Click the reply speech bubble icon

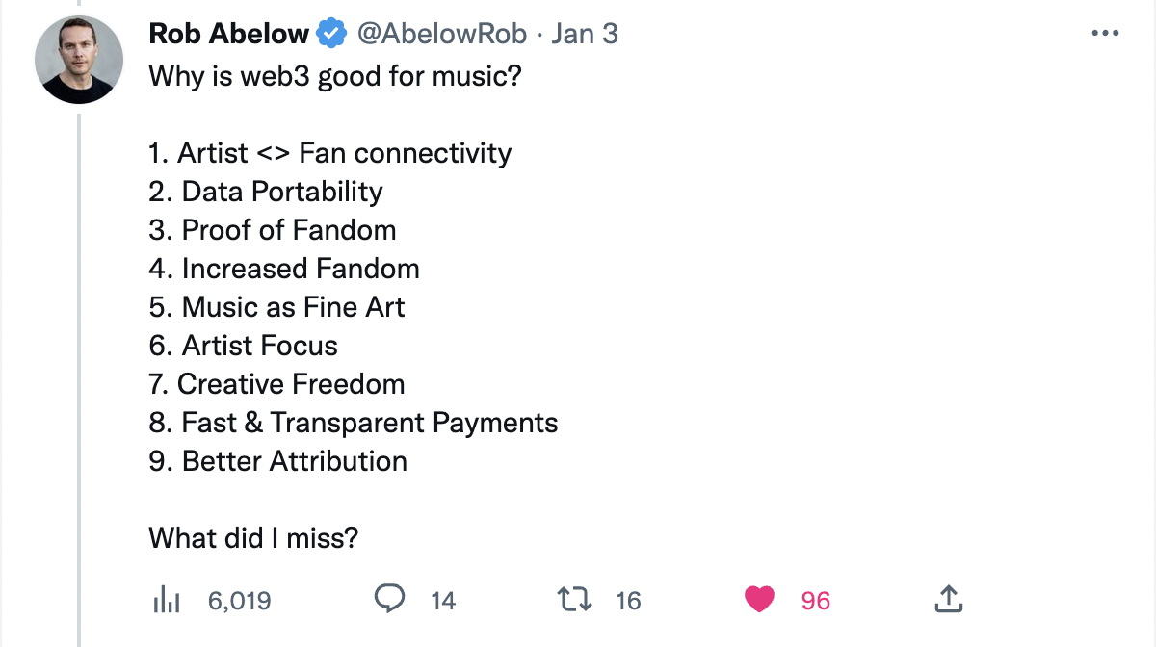pyautogui.click(x=389, y=600)
